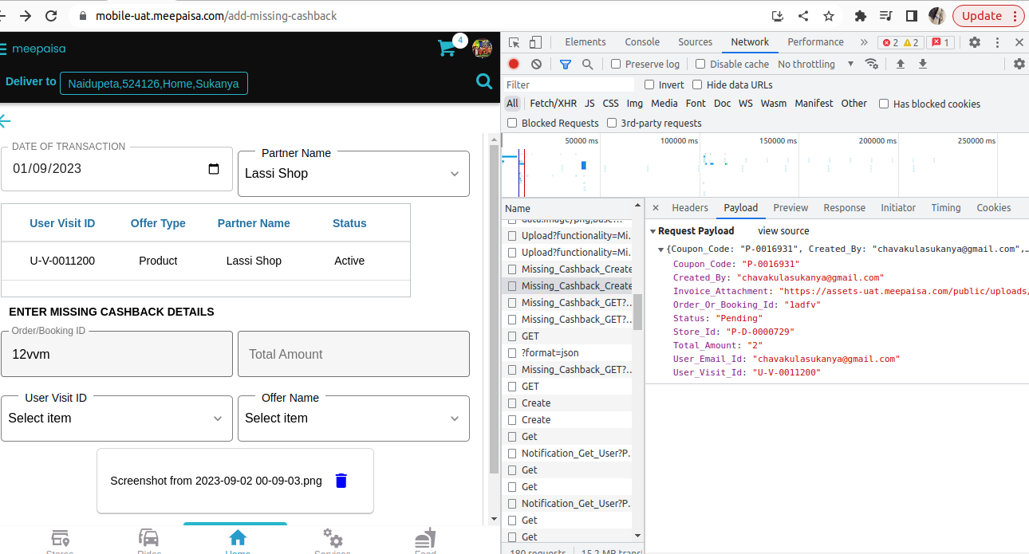Check the Hide data URLs checkbox
Image resolution: width=1029 pixels, height=554 pixels.
click(x=697, y=84)
